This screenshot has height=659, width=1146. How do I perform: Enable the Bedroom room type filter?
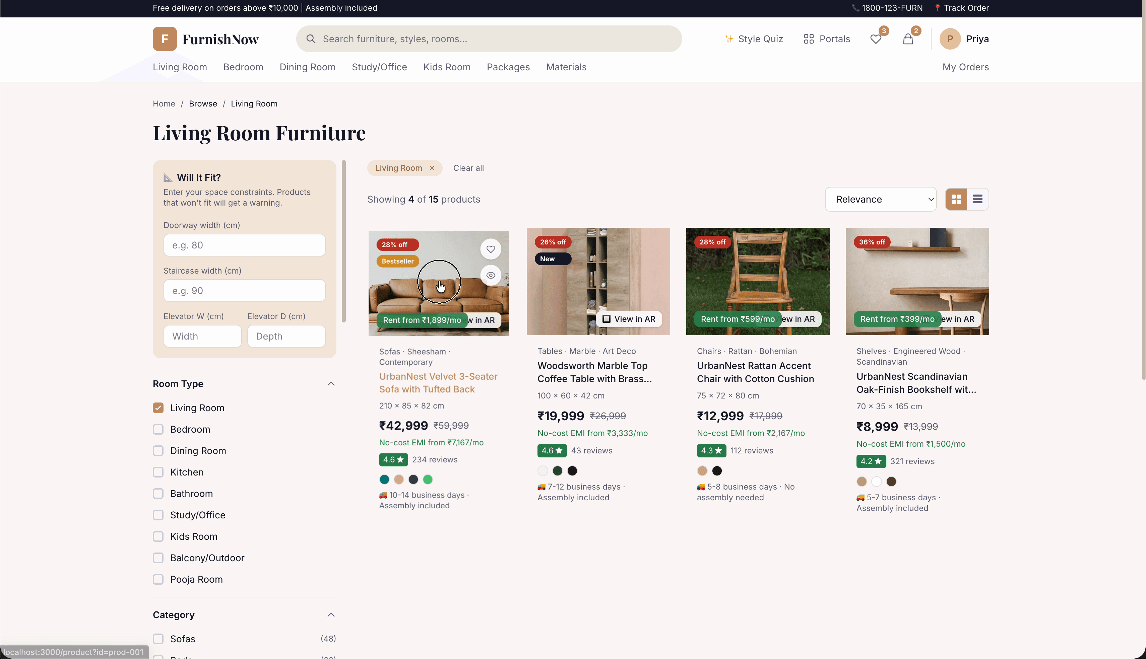coord(158,429)
